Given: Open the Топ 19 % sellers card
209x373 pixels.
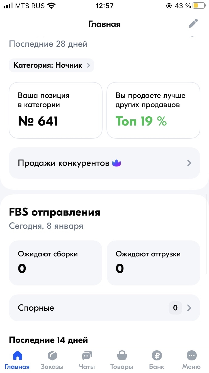Looking at the screenshot, I should click(x=153, y=110).
